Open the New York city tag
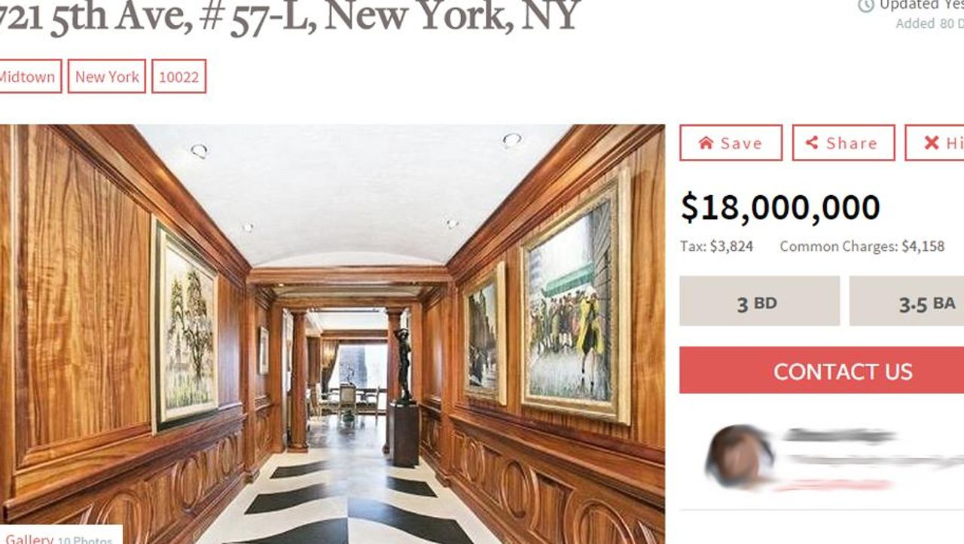Screen dimensions: 964x544 click(107, 77)
